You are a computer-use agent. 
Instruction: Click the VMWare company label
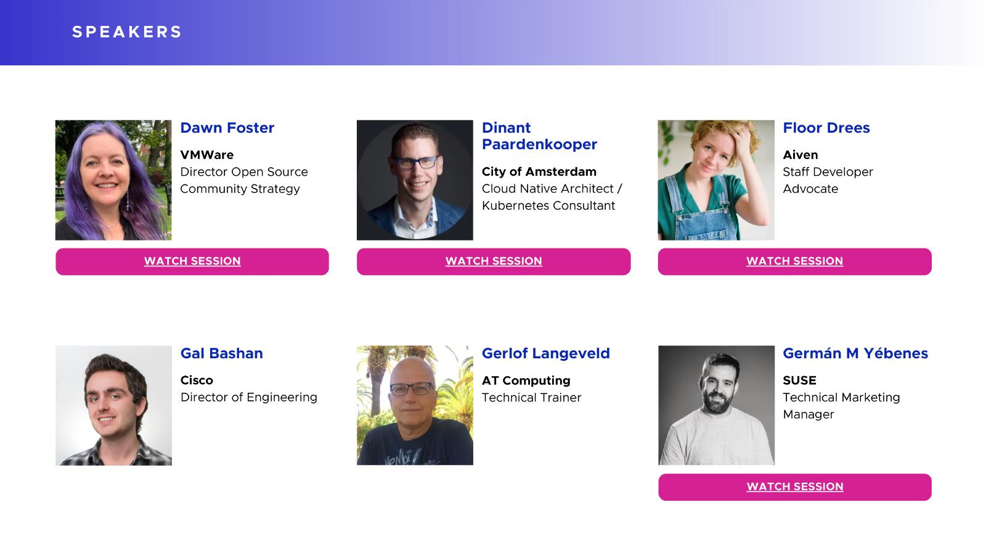click(x=206, y=155)
